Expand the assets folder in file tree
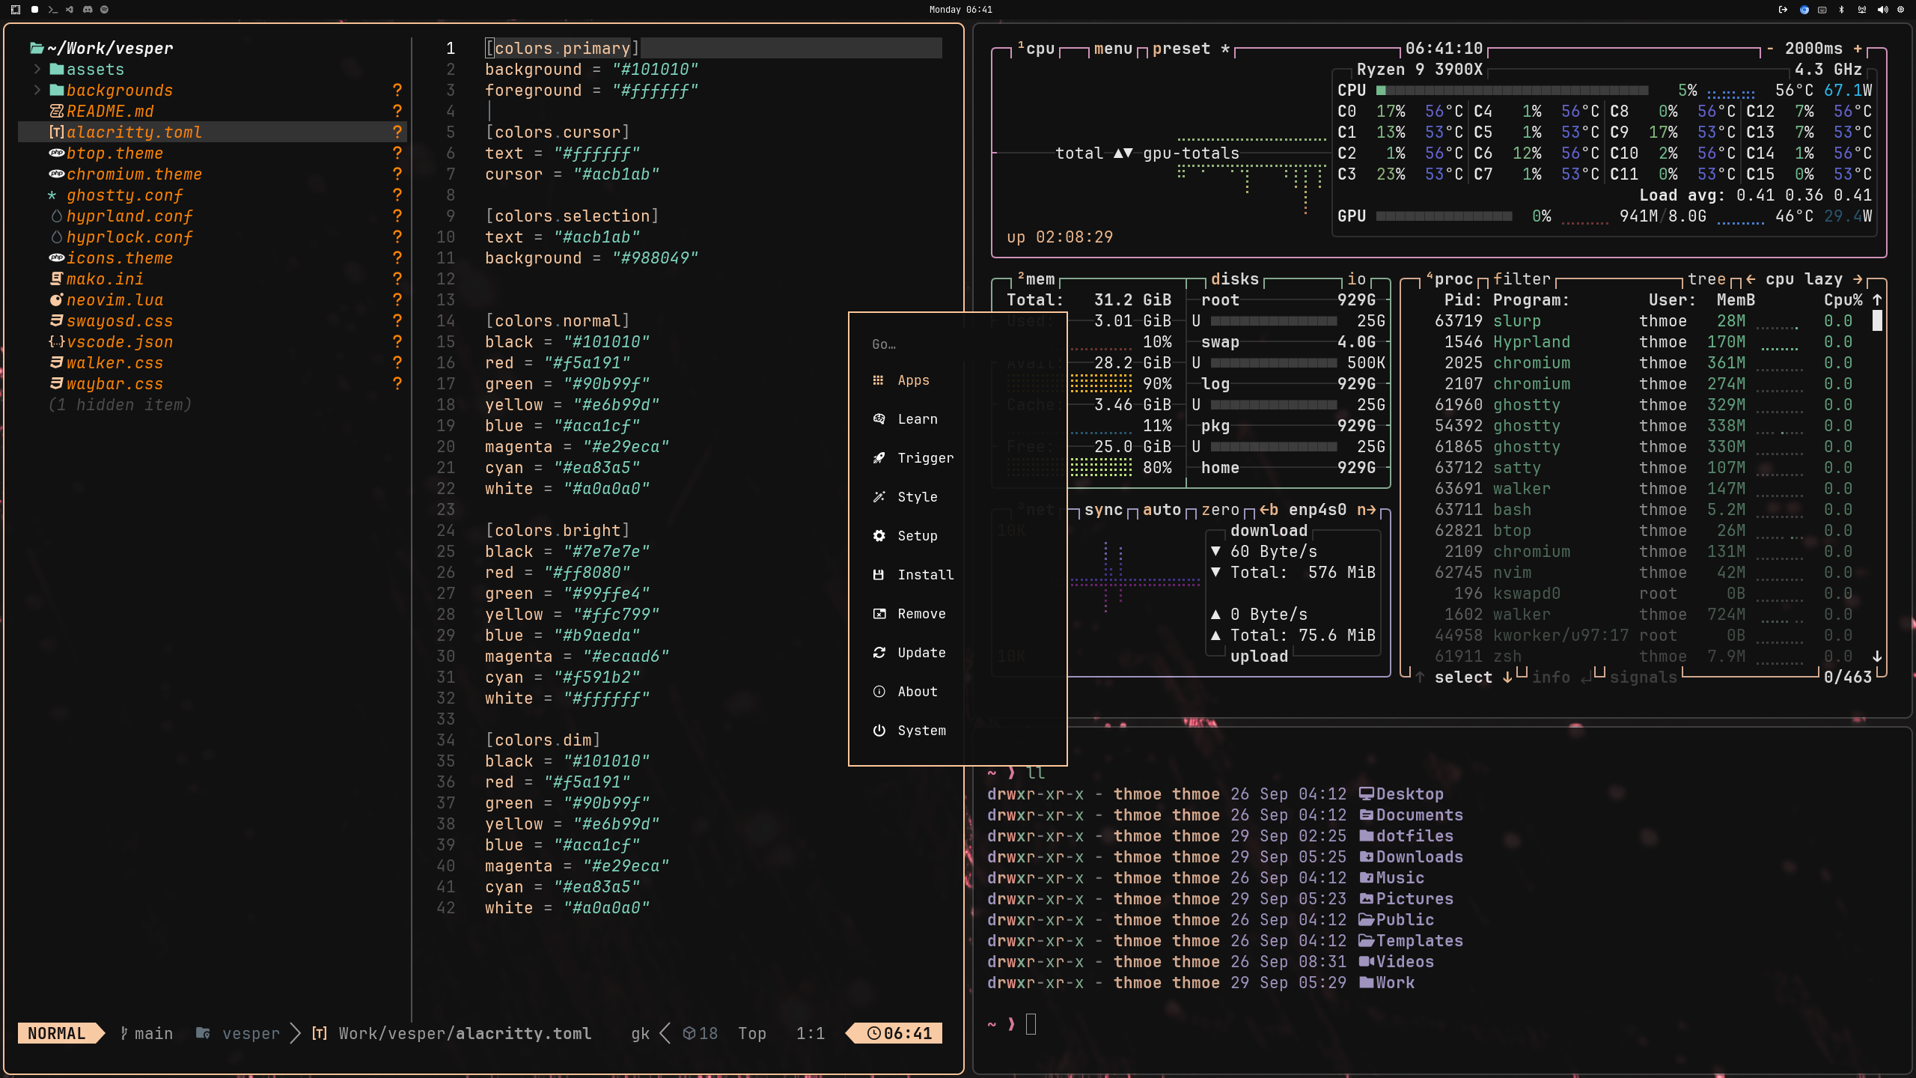Image resolution: width=1916 pixels, height=1078 pixels. [x=37, y=70]
